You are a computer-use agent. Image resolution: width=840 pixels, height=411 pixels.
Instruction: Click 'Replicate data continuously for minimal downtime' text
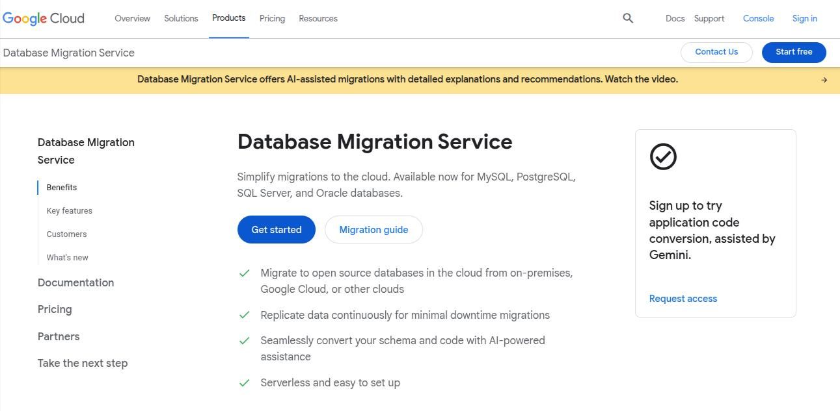[405, 315]
